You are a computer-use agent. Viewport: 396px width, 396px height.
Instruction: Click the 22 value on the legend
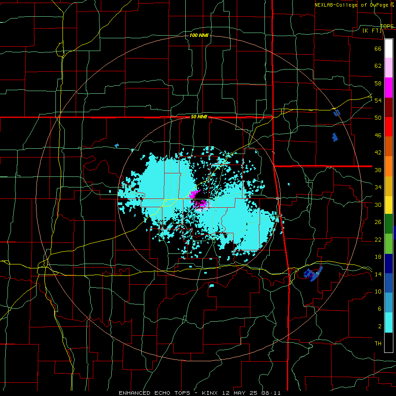(x=378, y=239)
